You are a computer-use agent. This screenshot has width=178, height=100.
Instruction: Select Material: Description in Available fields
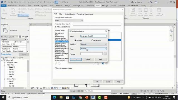[62, 42]
